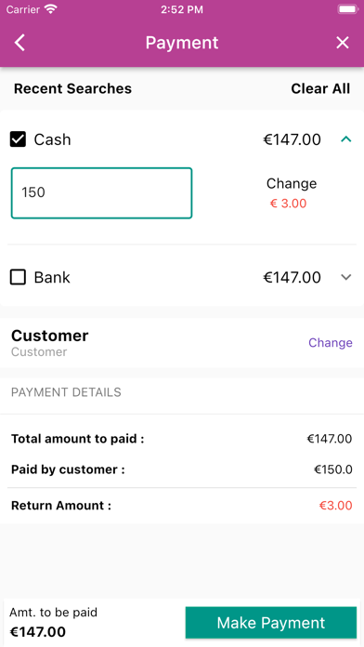Tap the purple Change customer link
The image size is (364, 647).
pos(331,343)
